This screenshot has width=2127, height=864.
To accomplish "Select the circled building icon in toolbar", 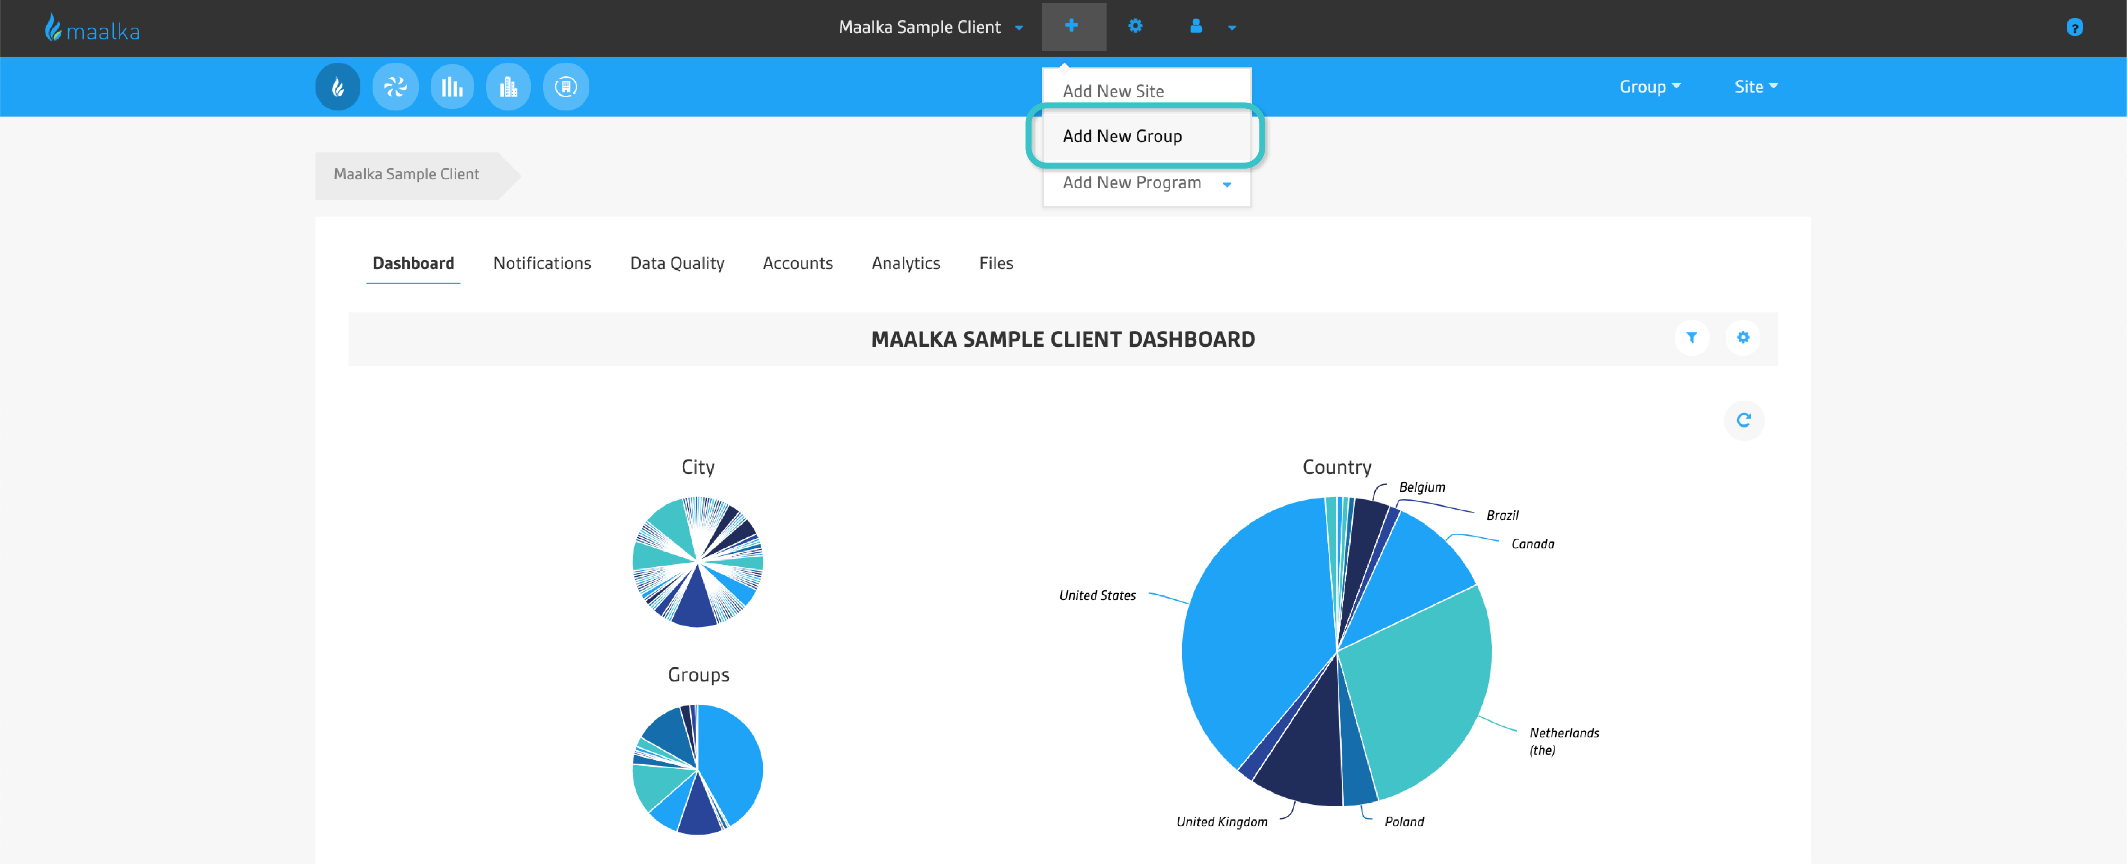I will (566, 87).
